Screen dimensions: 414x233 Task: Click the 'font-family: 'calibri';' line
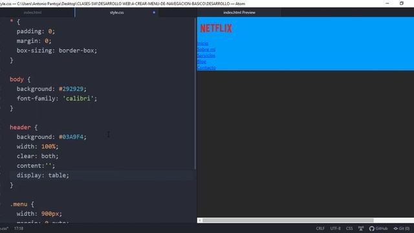coord(57,98)
